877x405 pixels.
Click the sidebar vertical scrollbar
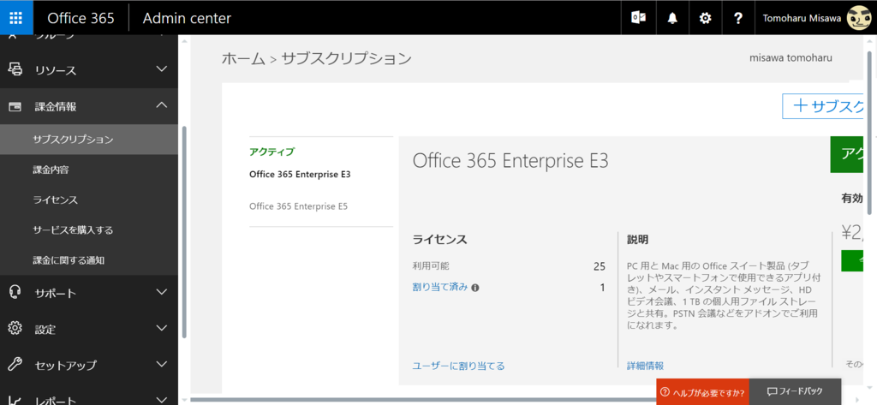click(184, 232)
